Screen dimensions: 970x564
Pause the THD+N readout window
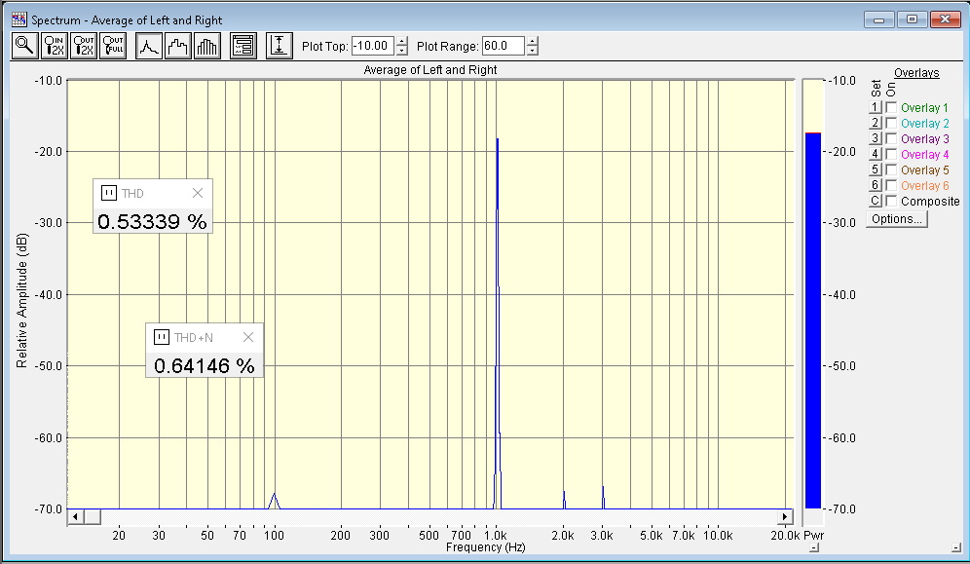[162, 337]
